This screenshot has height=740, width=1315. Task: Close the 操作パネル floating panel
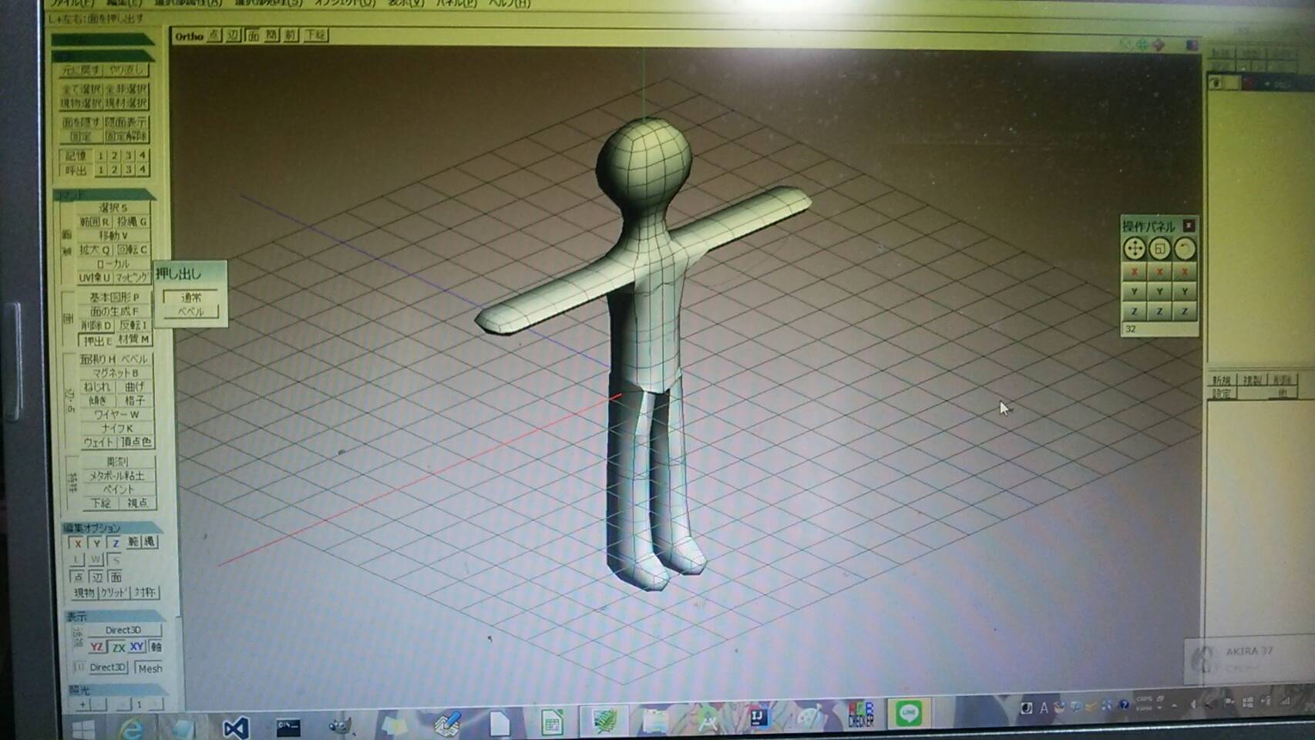click(1189, 225)
